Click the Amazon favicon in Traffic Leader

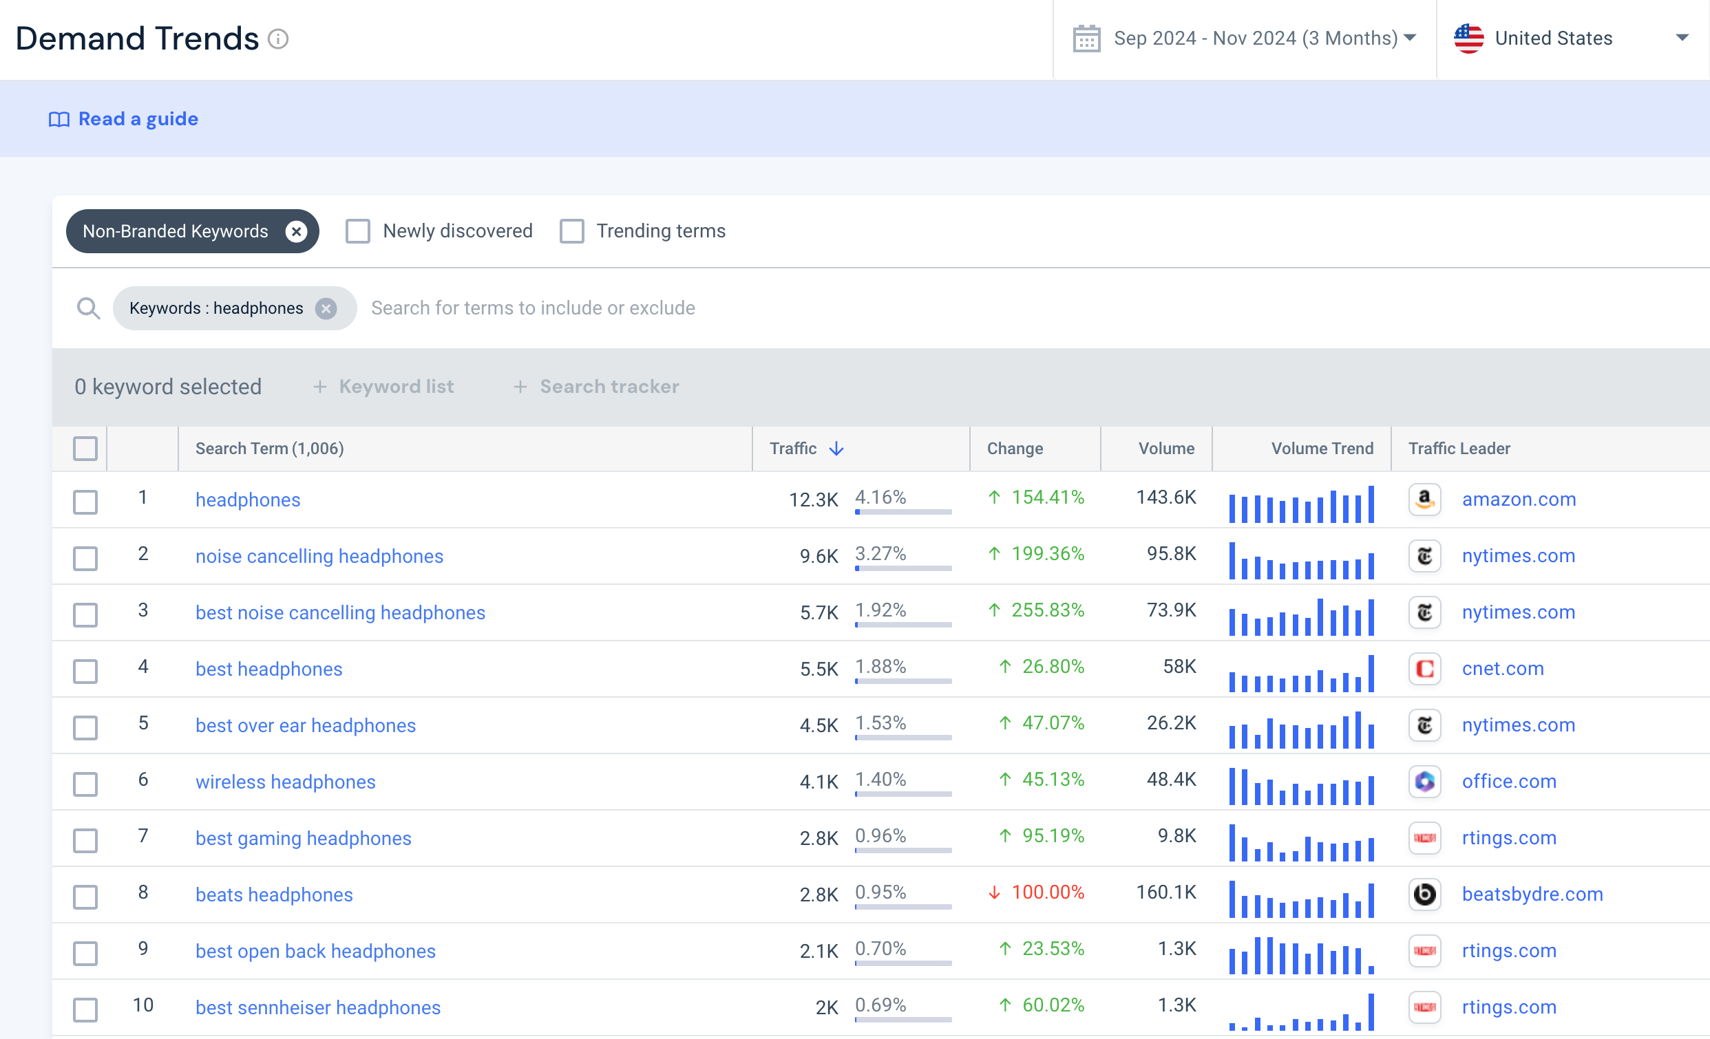(1425, 500)
